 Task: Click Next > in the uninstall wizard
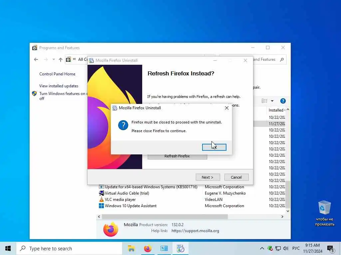click(x=208, y=177)
